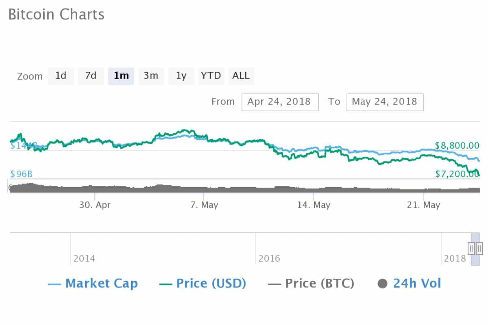Click the right navigator handle
The width and height of the screenshot is (488, 325).
tap(479, 248)
